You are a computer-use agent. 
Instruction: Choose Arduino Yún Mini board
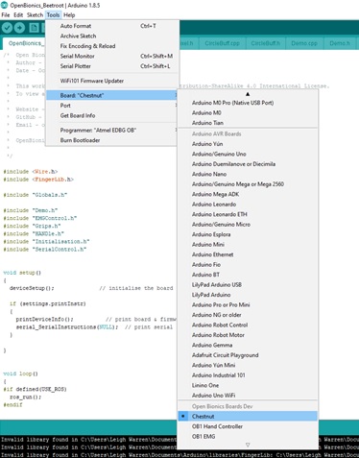click(x=248, y=365)
